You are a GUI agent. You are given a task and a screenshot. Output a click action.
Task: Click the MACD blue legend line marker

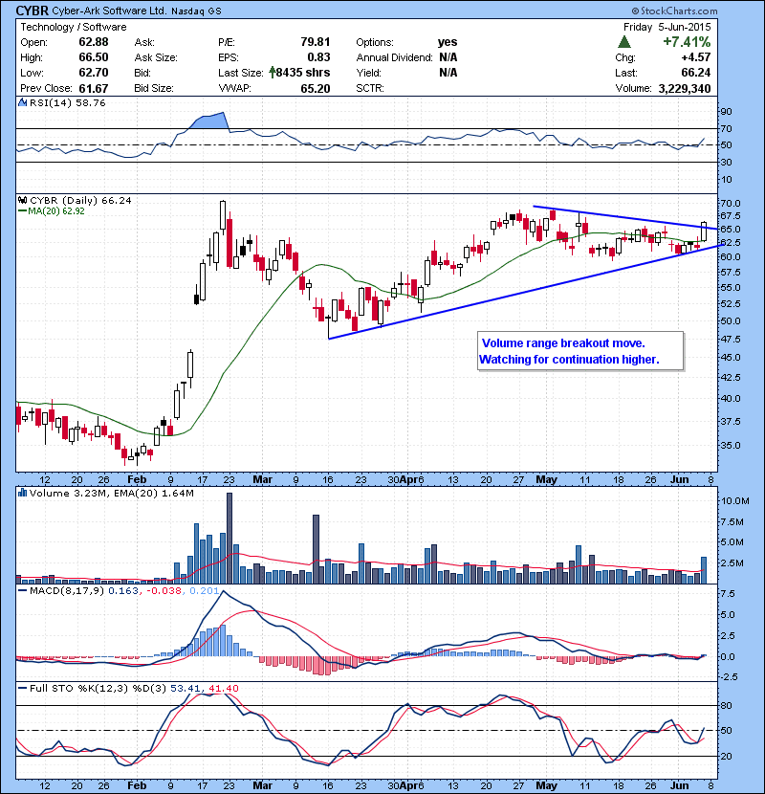coord(22,590)
